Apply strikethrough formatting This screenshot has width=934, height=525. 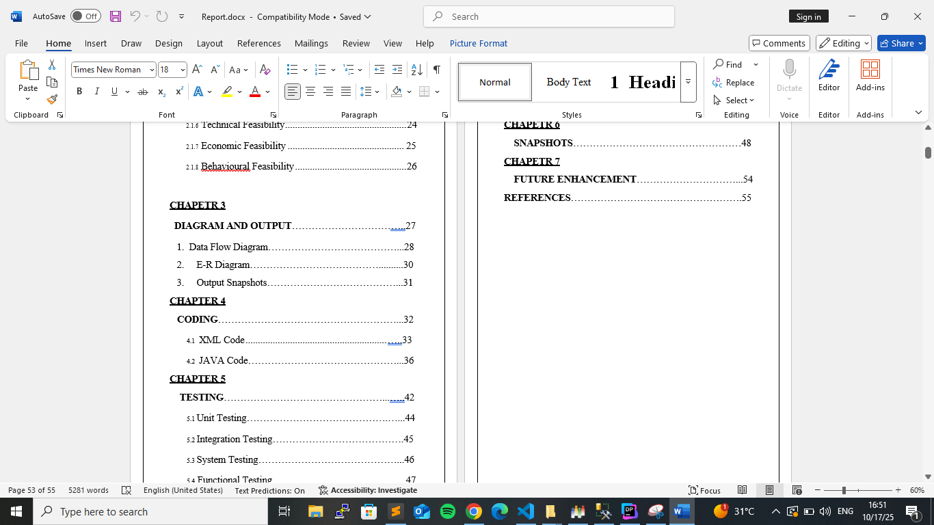click(142, 92)
